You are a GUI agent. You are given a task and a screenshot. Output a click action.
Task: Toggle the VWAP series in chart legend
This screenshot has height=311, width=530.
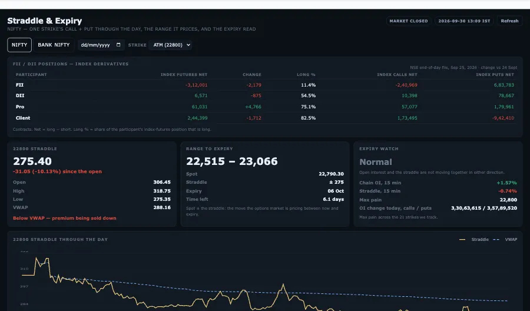505,239
